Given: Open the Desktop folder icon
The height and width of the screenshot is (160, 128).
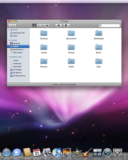Looking at the screenshot, I should click(x=44, y=33).
